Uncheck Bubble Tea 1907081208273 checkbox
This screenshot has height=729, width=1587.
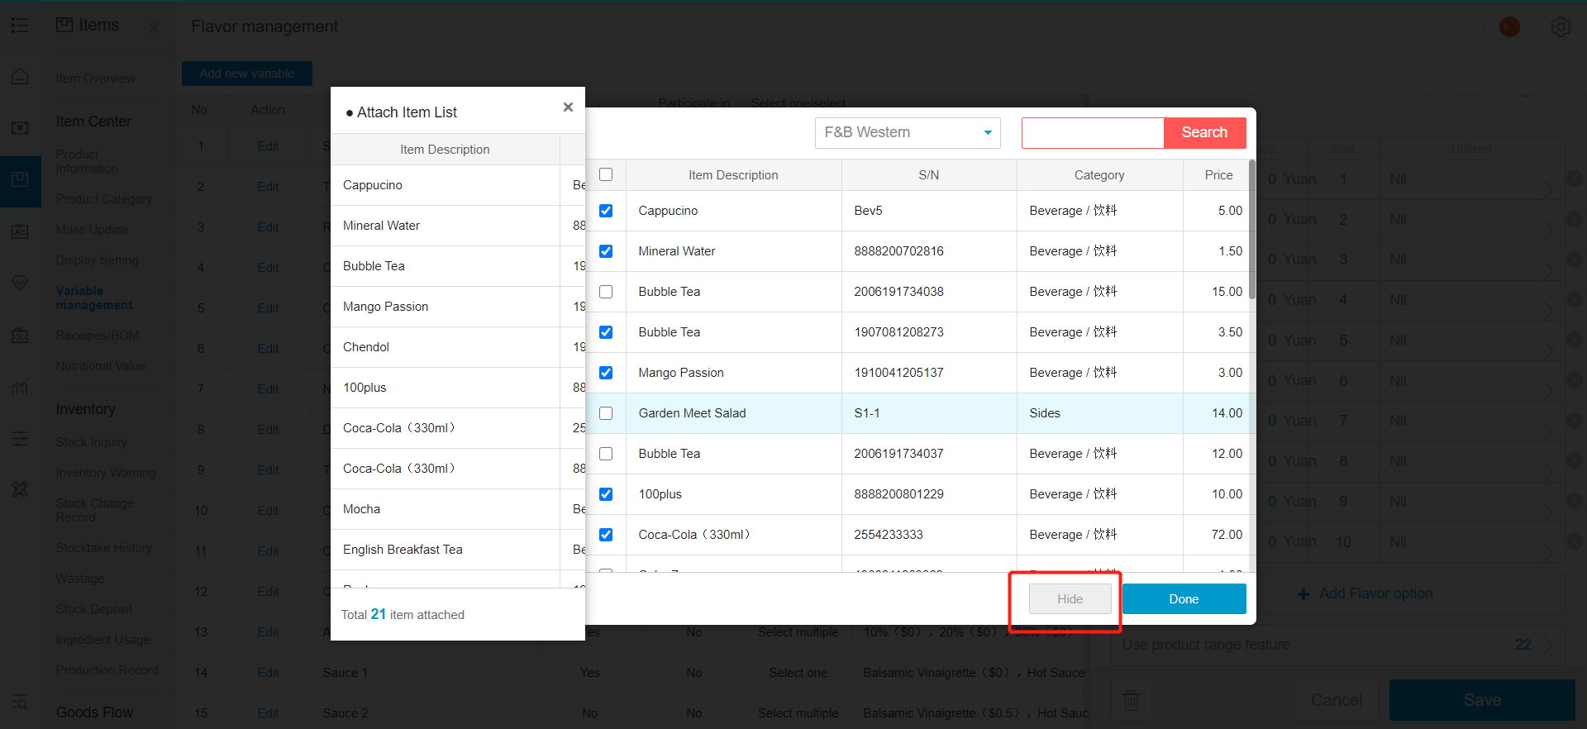[606, 332]
